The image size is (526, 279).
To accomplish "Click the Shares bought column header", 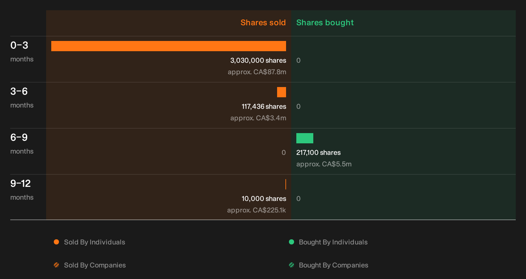I will coord(325,23).
